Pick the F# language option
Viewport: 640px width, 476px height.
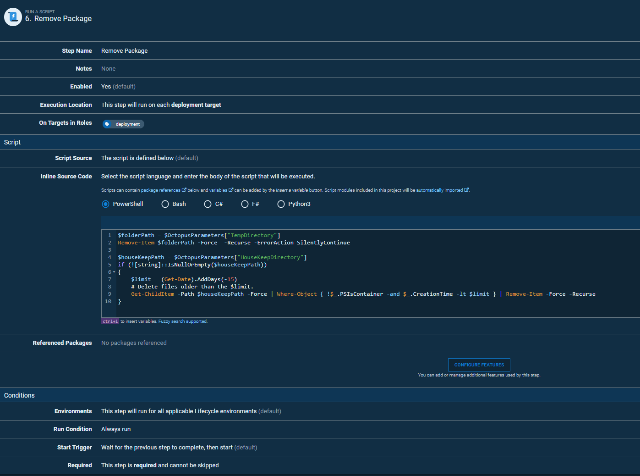tap(245, 204)
